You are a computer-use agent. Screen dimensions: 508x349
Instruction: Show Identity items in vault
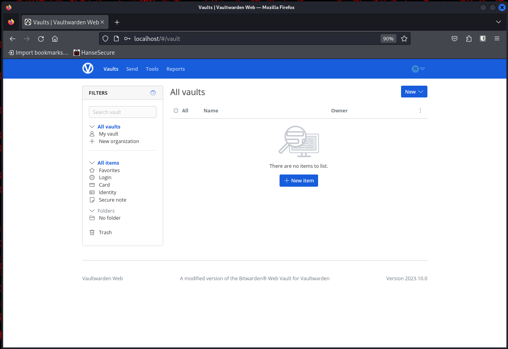pos(107,192)
